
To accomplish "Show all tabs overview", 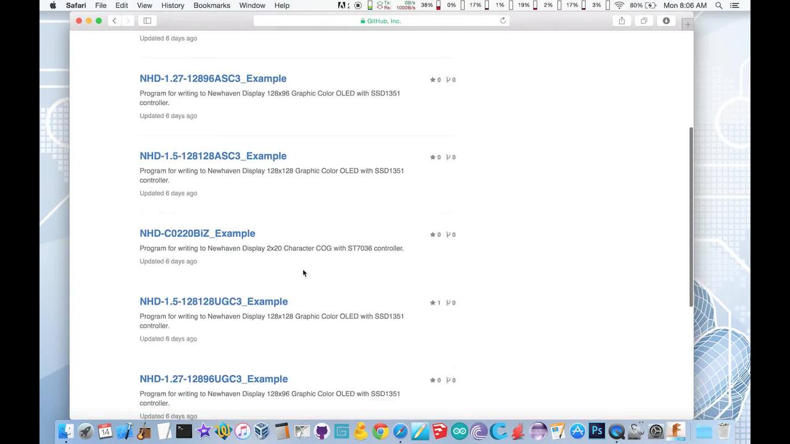I will (644, 21).
